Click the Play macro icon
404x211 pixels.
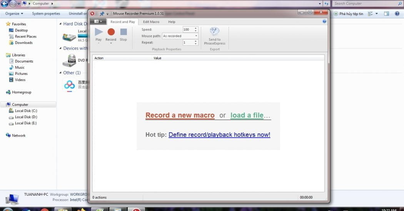pyautogui.click(x=98, y=32)
